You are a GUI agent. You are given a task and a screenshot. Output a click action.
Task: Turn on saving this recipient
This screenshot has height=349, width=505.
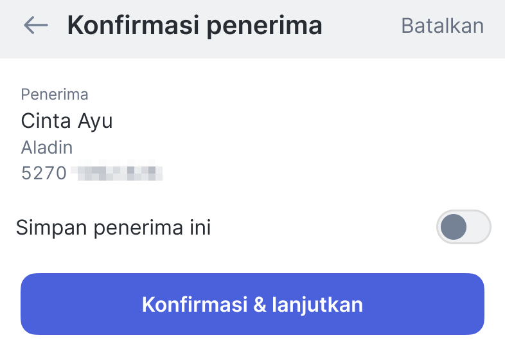(x=463, y=227)
